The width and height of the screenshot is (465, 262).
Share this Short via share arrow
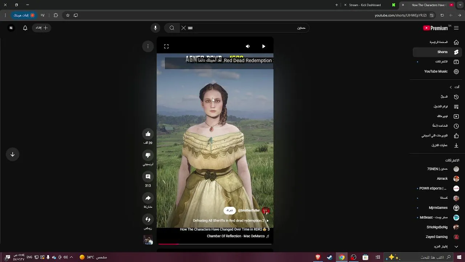148,198
